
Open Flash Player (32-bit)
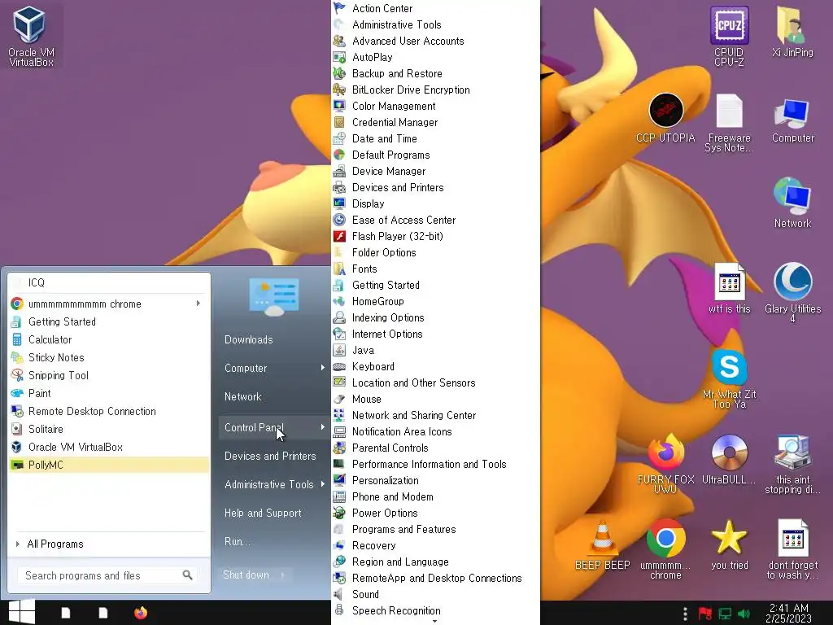click(x=397, y=236)
